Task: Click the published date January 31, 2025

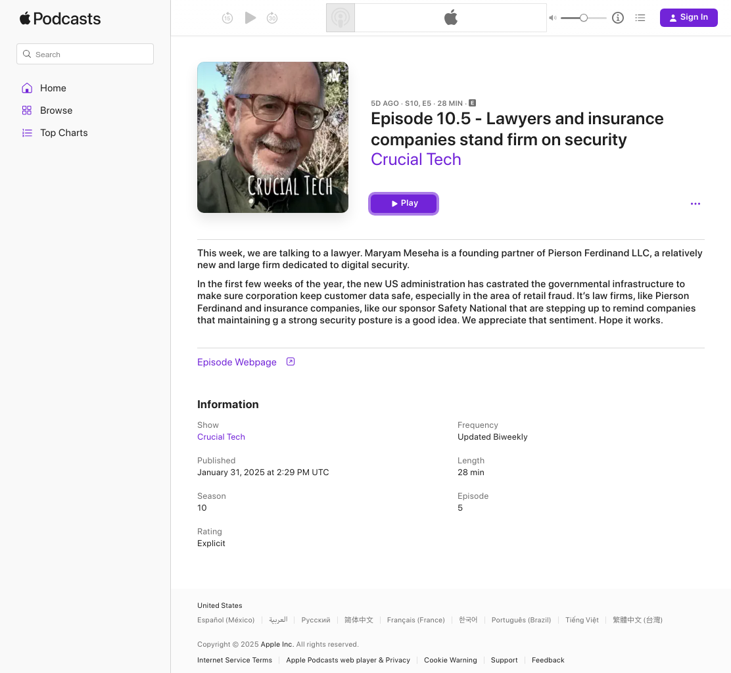Action: click(x=263, y=472)
